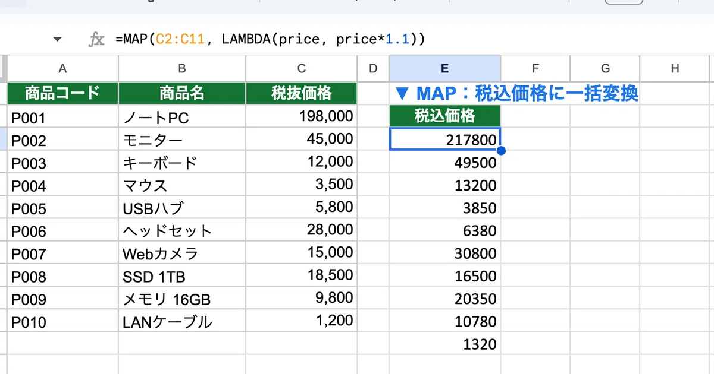Select the 6380 result cell
This screenshot has width=714, height=374.
point(444,230)
